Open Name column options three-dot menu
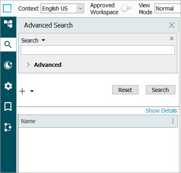The height and width of the screenshot is (173, 181). point(173,121)
